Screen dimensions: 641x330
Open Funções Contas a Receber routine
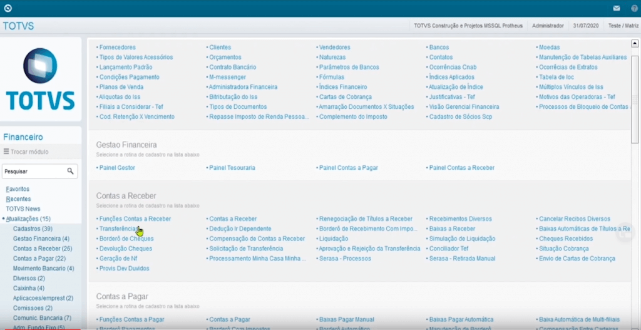point(135,219)
